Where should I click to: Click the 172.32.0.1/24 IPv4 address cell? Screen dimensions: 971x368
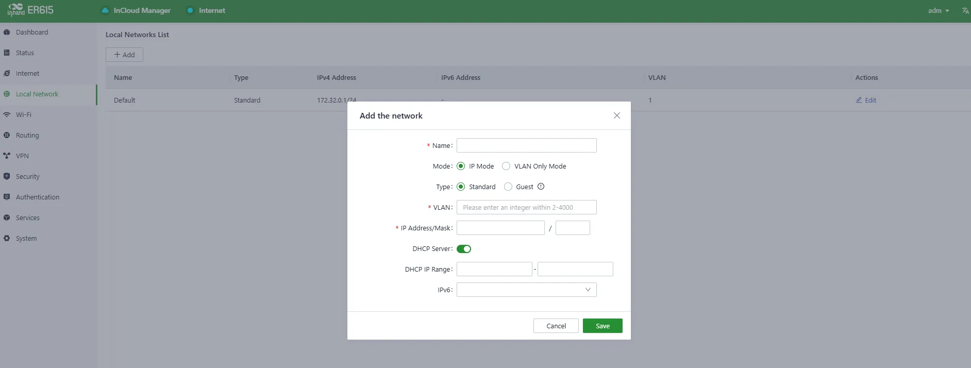pyautogui.click(x=337, y=100)
